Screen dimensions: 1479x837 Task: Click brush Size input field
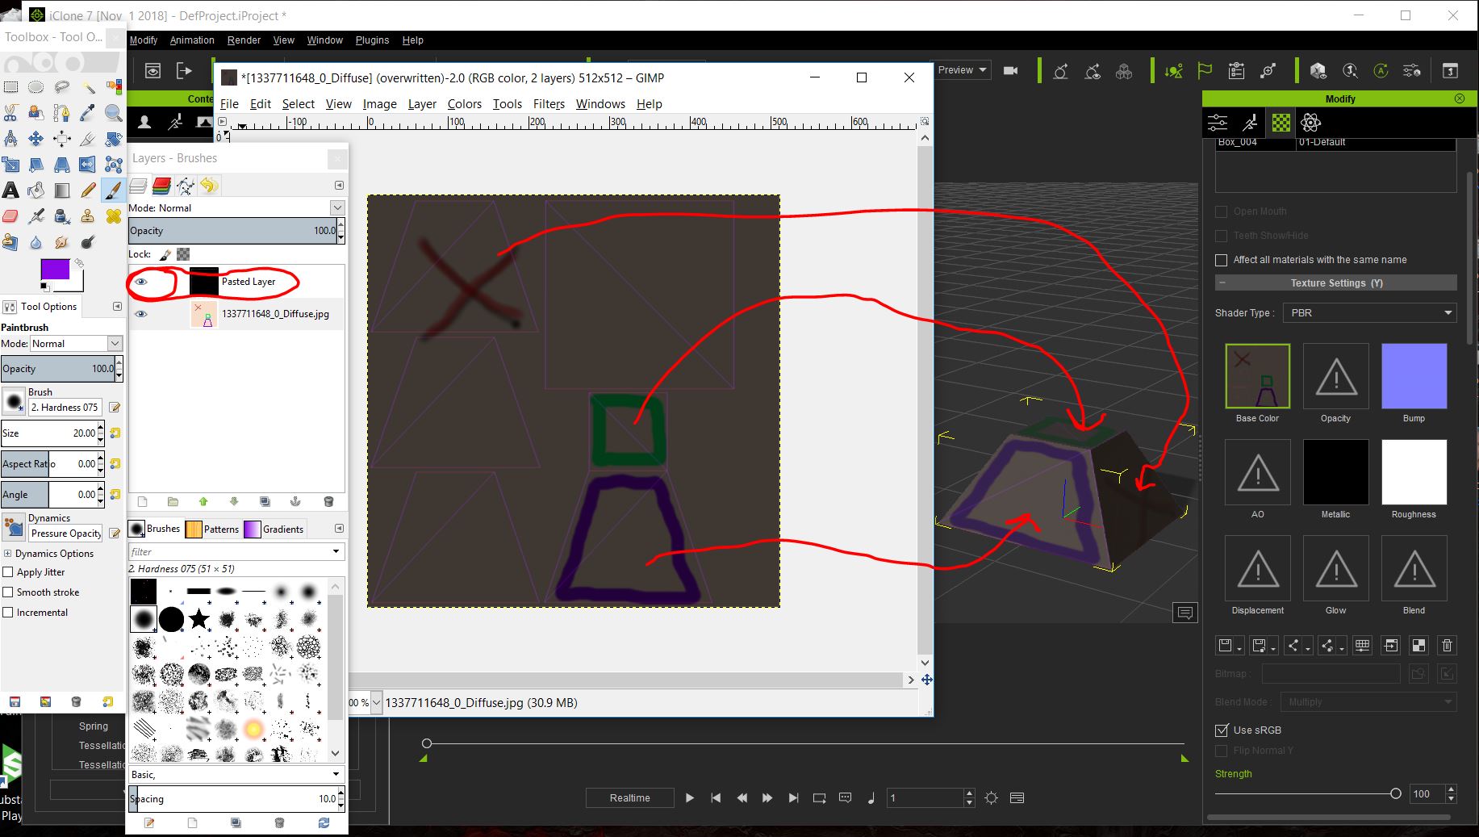[x=48, y=433]
